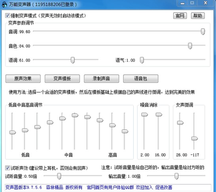Screen dimensions: 216x192
Task: Click the fifth equalizer band slider thumb above 中音
Action: pos(63,118)
